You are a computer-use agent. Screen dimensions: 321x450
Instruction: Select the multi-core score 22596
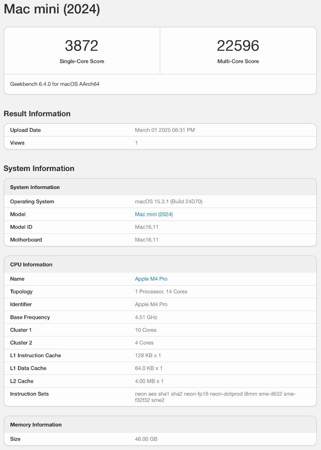point(238,46)
